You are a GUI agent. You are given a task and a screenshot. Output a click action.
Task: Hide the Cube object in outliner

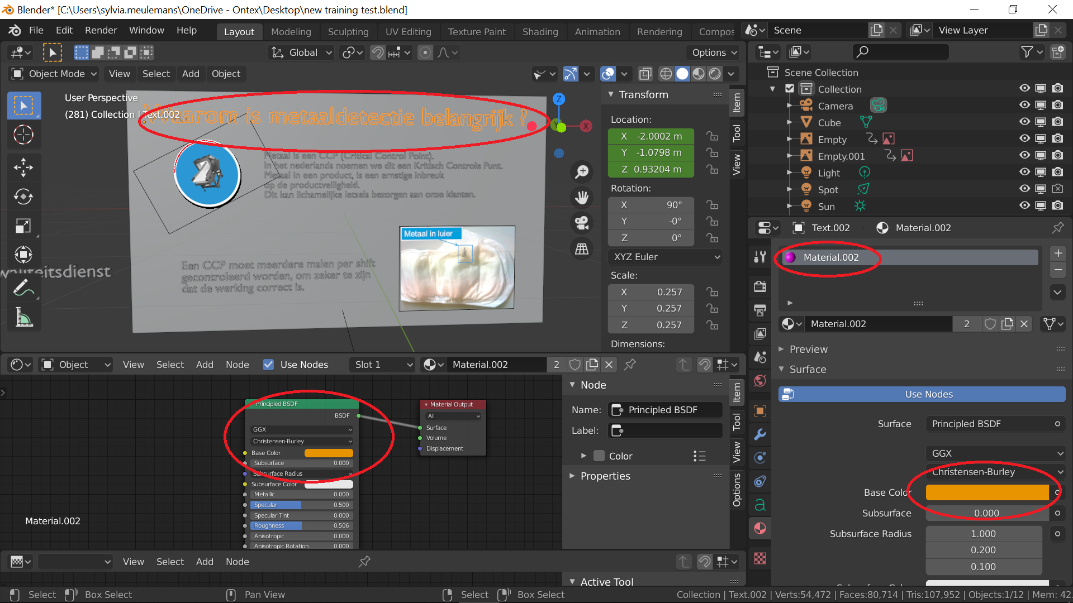point(1024,122)
